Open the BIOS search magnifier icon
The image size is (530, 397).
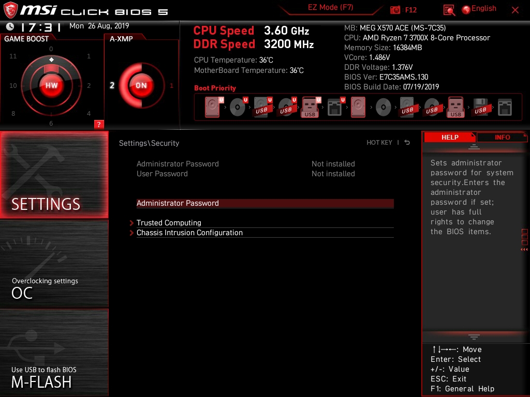(449, 10)
